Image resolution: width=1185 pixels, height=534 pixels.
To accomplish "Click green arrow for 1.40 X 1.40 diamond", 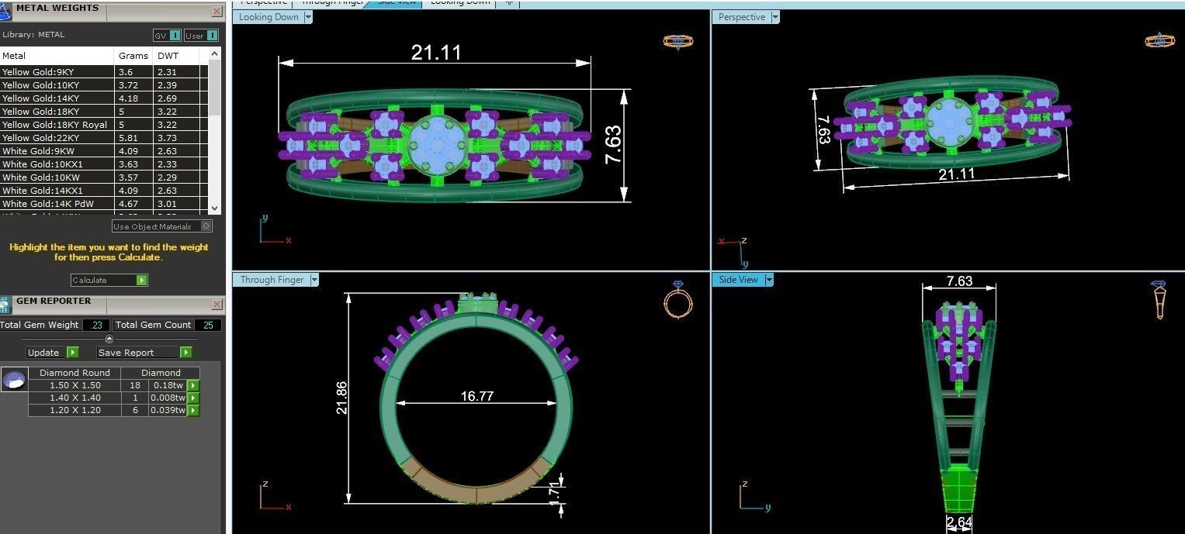I will pos(193,398).
